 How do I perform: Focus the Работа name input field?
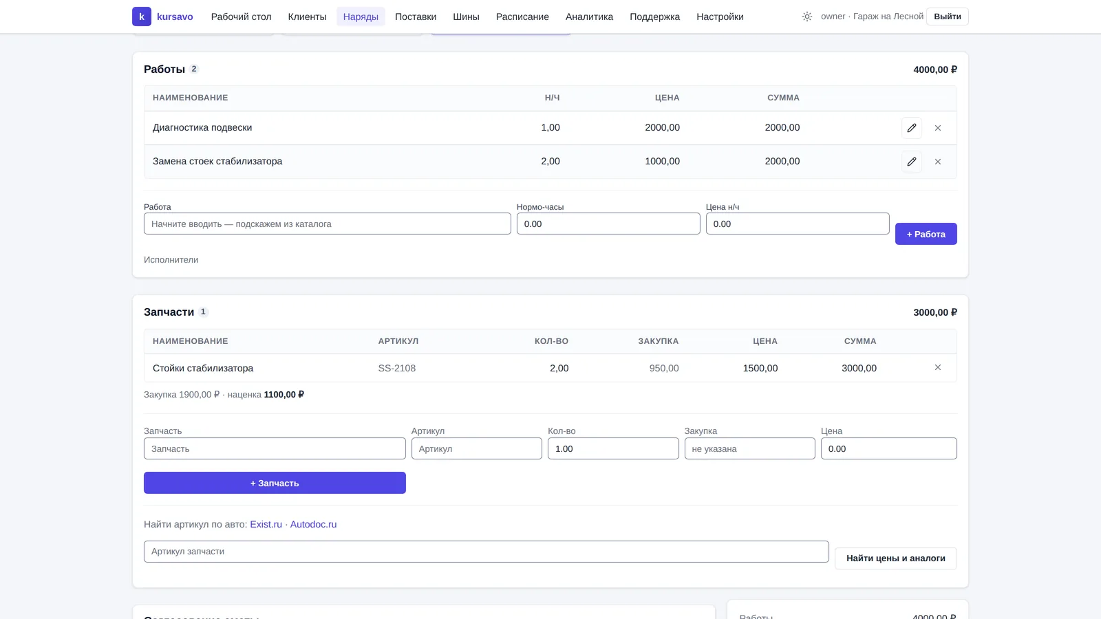(328, 224)
